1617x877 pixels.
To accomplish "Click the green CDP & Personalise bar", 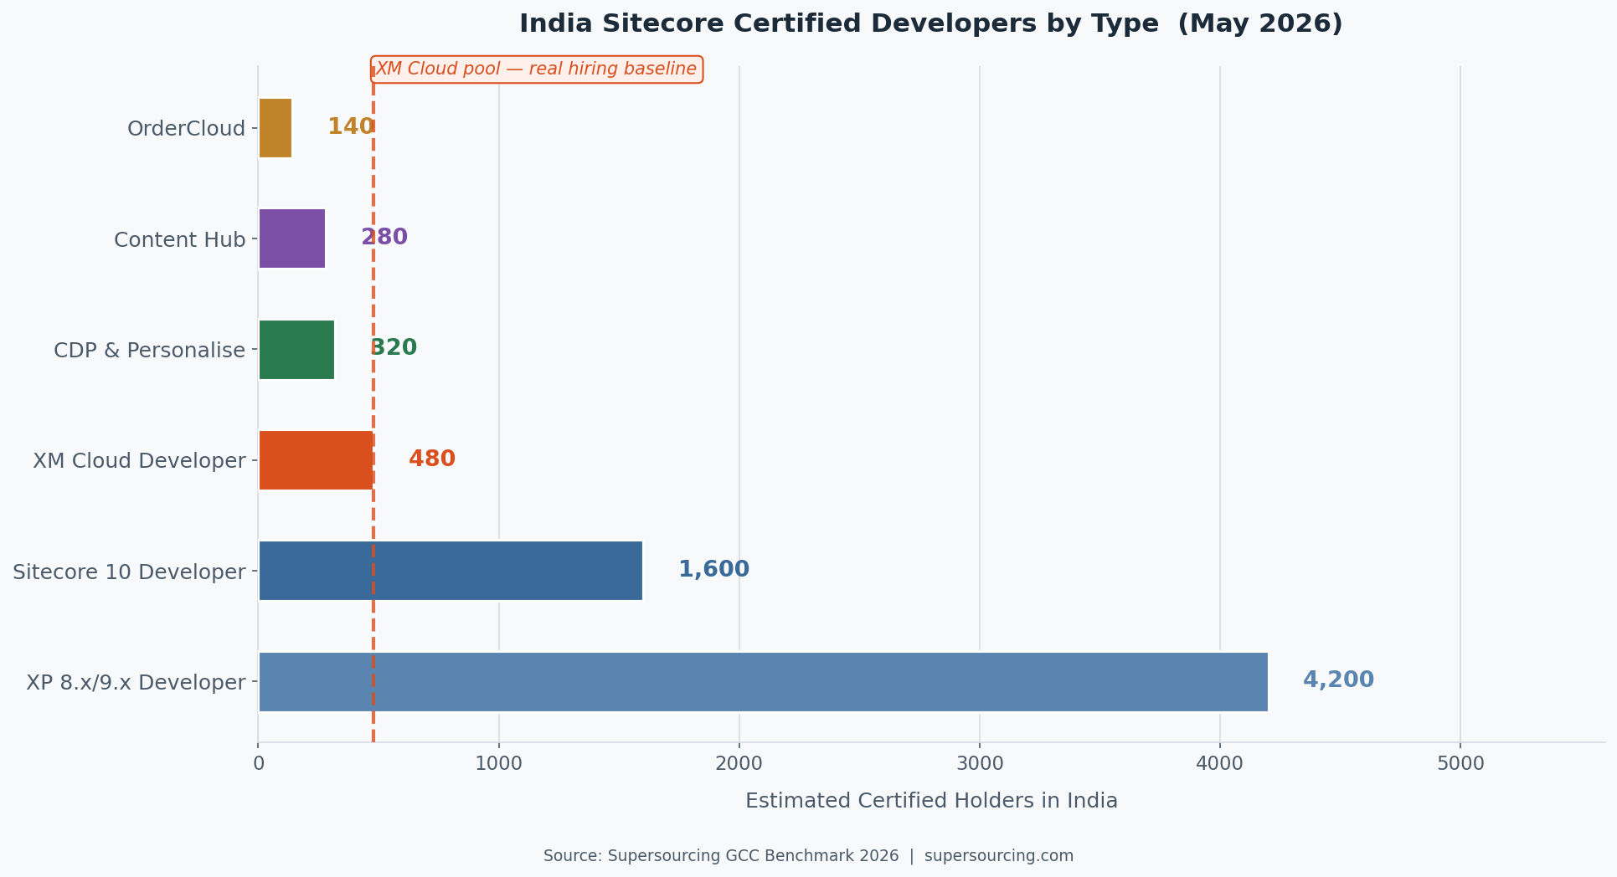I will pos(296,350).
